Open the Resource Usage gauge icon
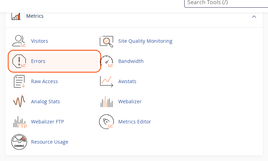Image resolution: width=268 pixels, height=161 pixels. [19, 142]
